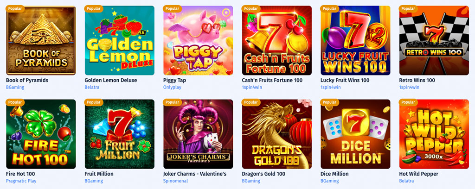Click the Belatra link under Golden Lemon Deluxe
The width and height of the screenshot is (475, 189).
92,88
